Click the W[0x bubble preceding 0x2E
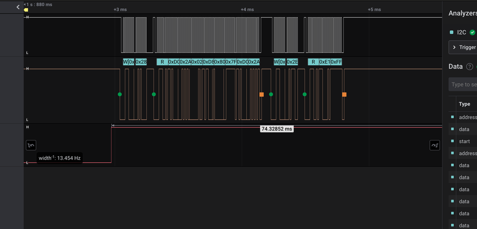 point(280,62)
